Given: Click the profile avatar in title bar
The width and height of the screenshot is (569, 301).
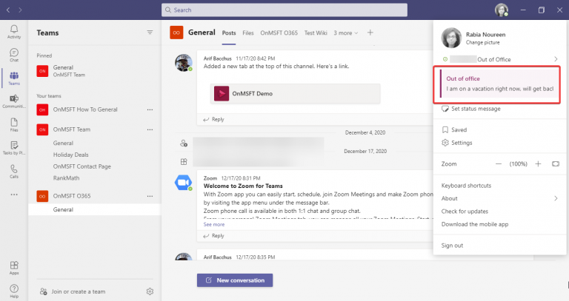Looking at the screenshot, I should (x=502, y=10).
